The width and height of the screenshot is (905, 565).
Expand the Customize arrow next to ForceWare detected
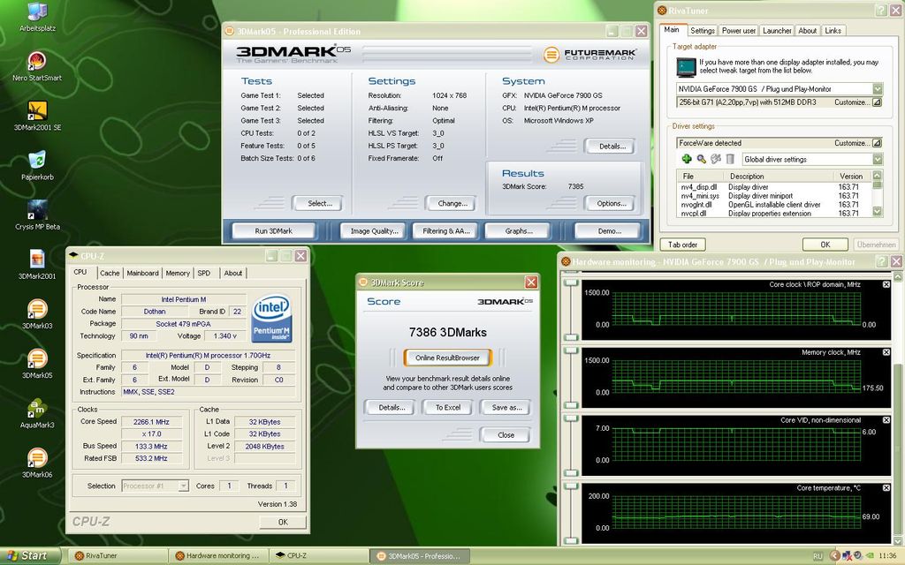coord(877,142)
